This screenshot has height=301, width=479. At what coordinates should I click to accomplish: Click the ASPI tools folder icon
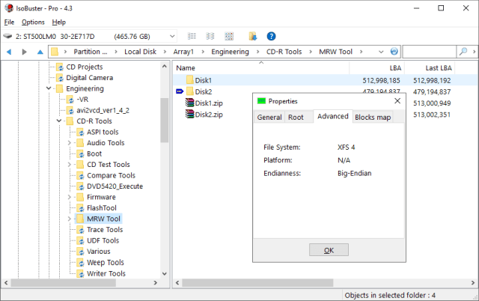coord(80,132)
